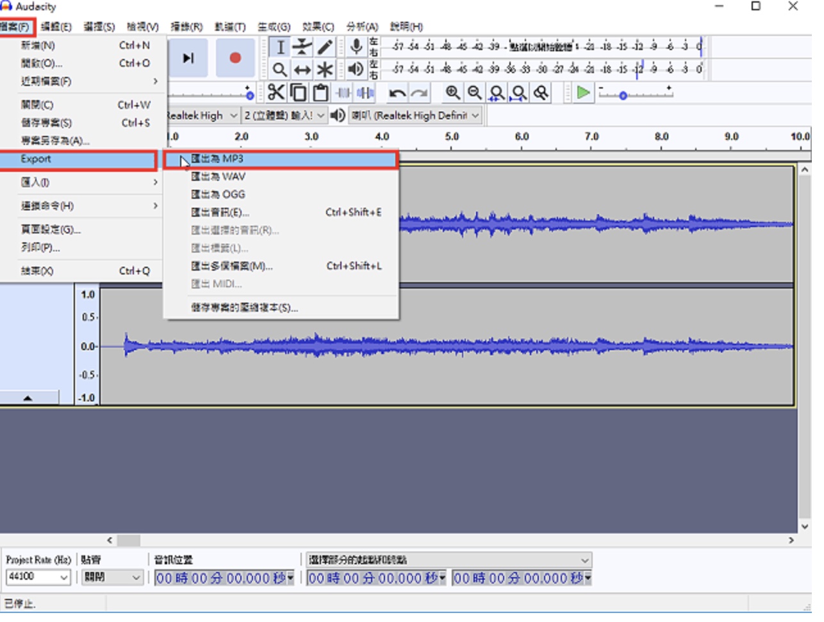The width and height of the screenshot is (824, 622).
Task: Click the vertical scrollbar down arrow
Action: [805, 527]
